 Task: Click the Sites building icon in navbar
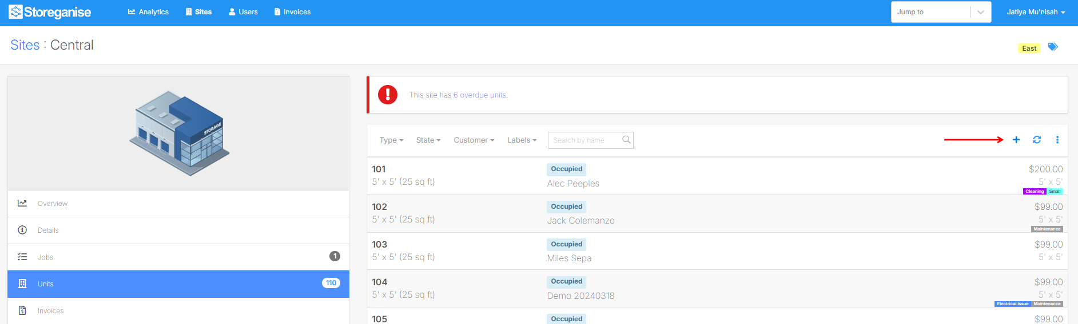(189, 12)
